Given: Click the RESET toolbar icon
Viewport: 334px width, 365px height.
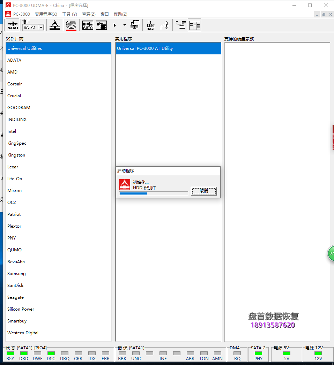Looking at the screenshot, I should click(151, 25).
